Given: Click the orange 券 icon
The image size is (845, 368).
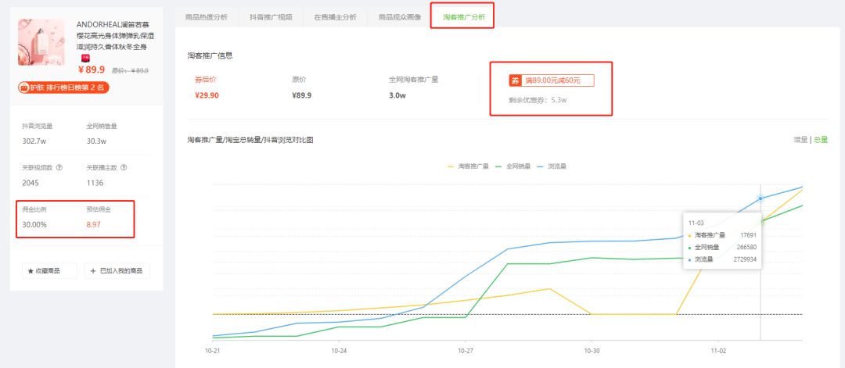Looking at the screenshot, I should [516, 80].
